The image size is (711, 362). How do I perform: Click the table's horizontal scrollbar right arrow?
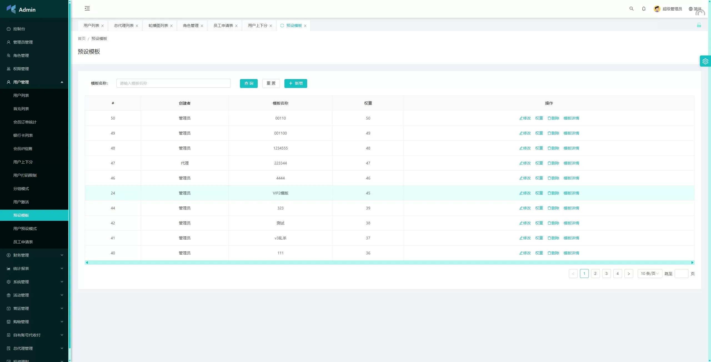(x=692, y=262)
